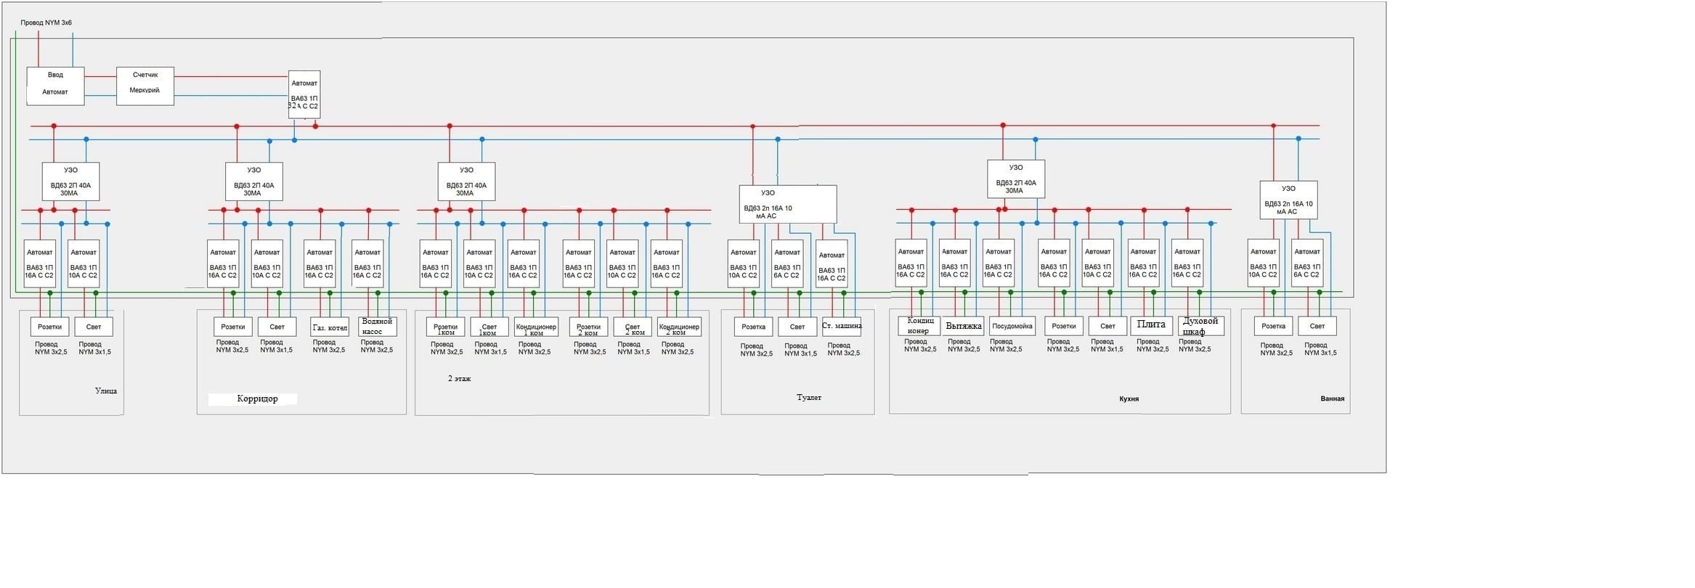Click the Розетки 1 ком box
The image size is (1695, 588).
click(445, 327)
